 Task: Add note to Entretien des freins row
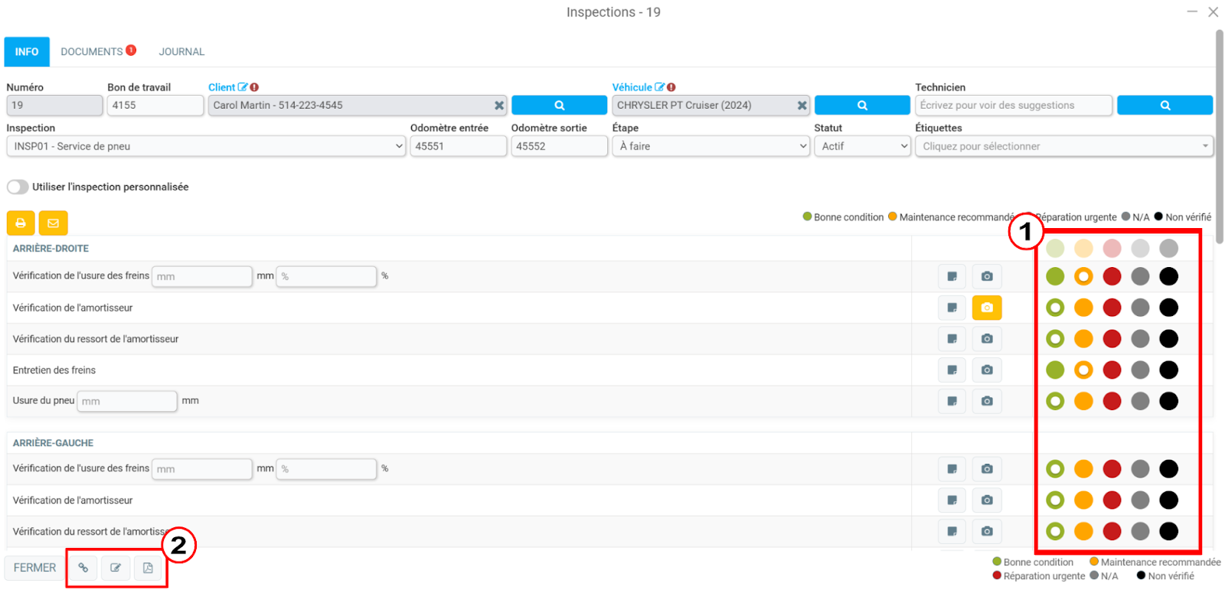pyautogui.click(x=952, y=370)
